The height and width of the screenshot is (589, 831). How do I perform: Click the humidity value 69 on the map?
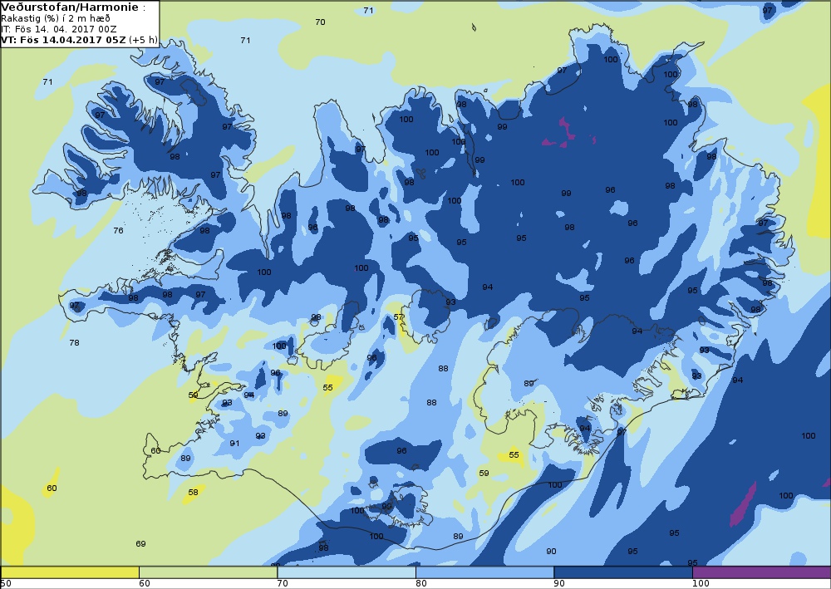140,544
